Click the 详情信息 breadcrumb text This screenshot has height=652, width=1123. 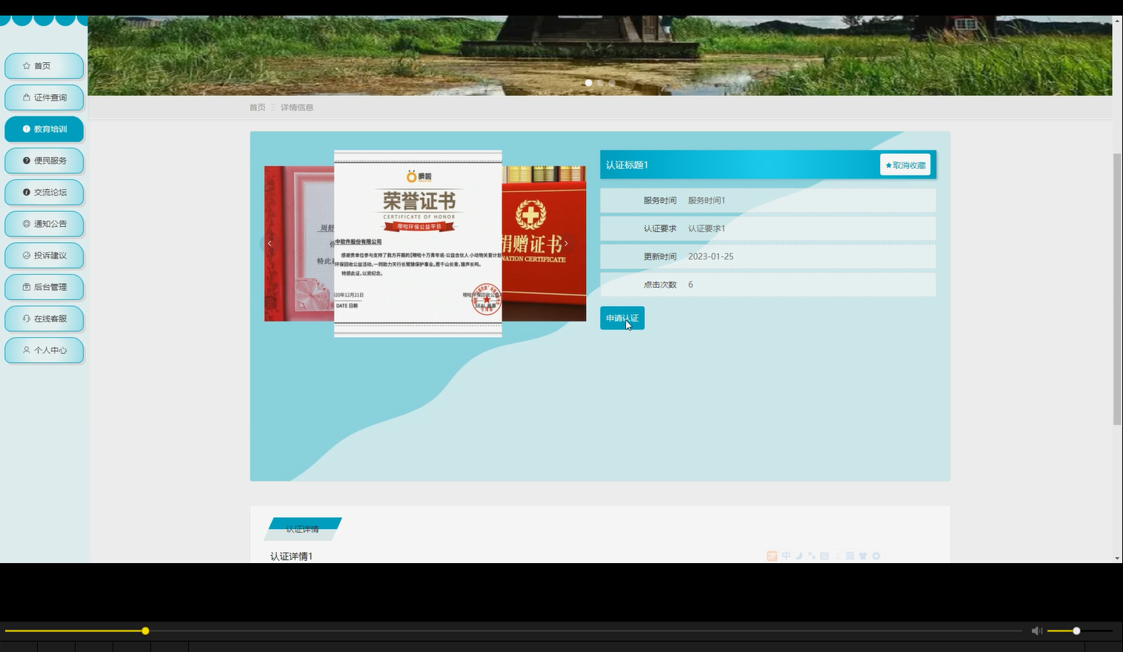point(297,107)
